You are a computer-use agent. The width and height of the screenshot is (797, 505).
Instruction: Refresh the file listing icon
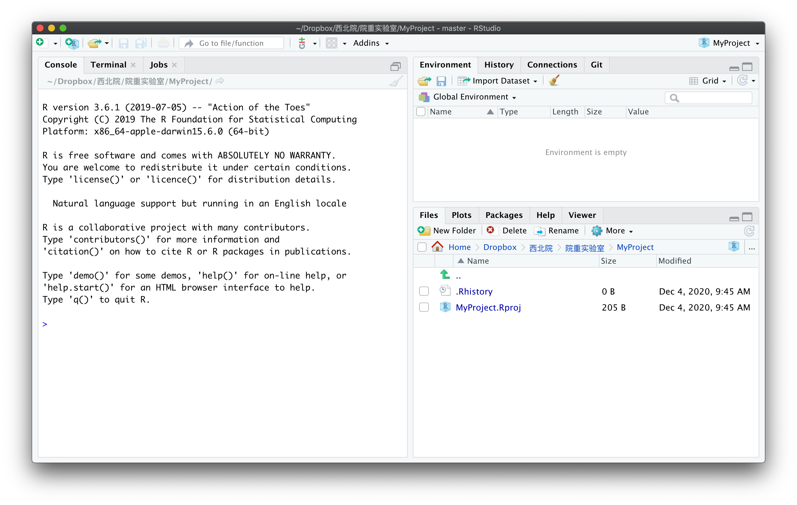tap(749, 231)
